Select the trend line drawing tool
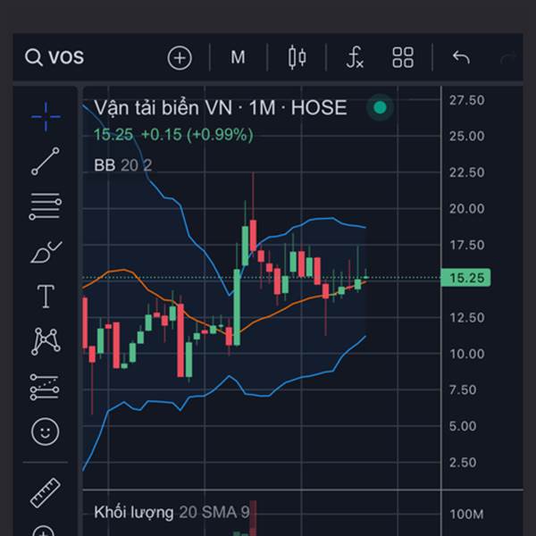 tap(46, 162)
